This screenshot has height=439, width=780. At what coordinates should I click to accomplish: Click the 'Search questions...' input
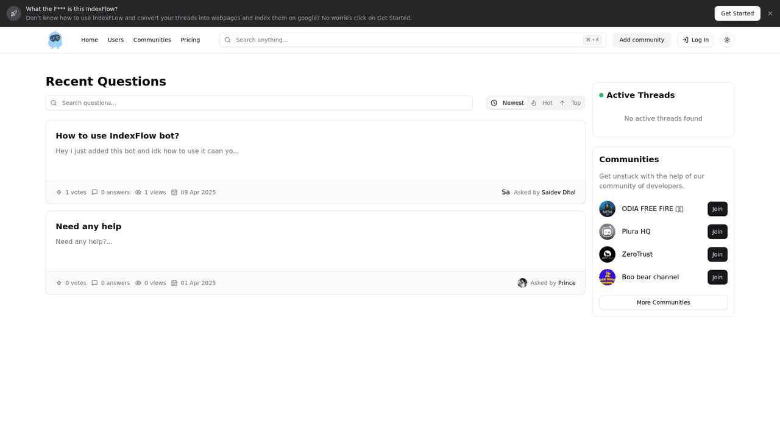click(x=259, y=103)
